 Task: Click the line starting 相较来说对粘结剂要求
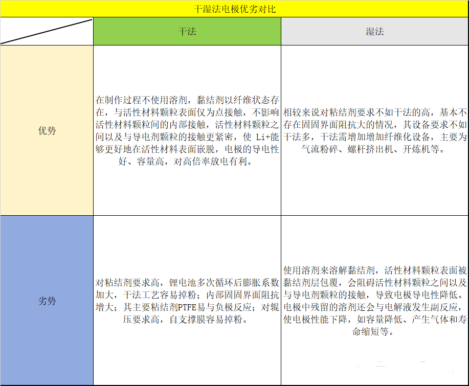tap(374, 112)
